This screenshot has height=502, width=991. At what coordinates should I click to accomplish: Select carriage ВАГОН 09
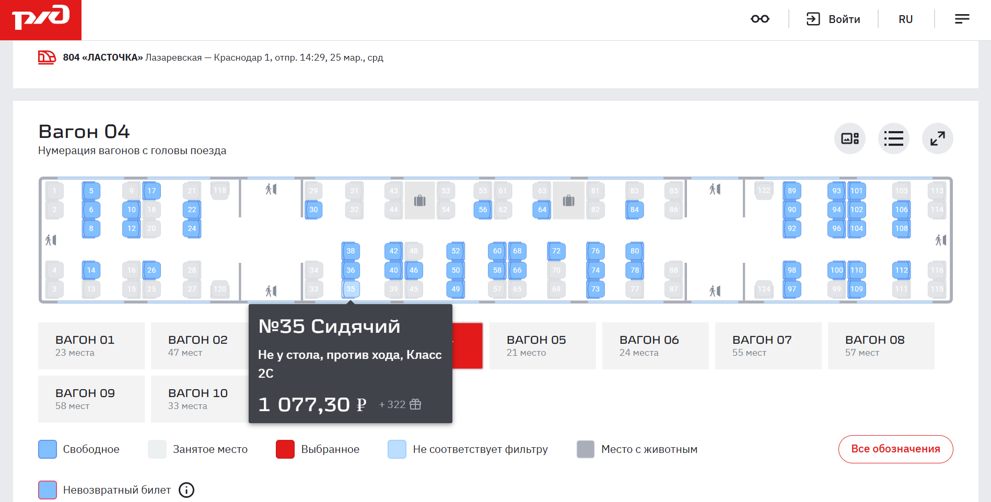coord(91,399)
